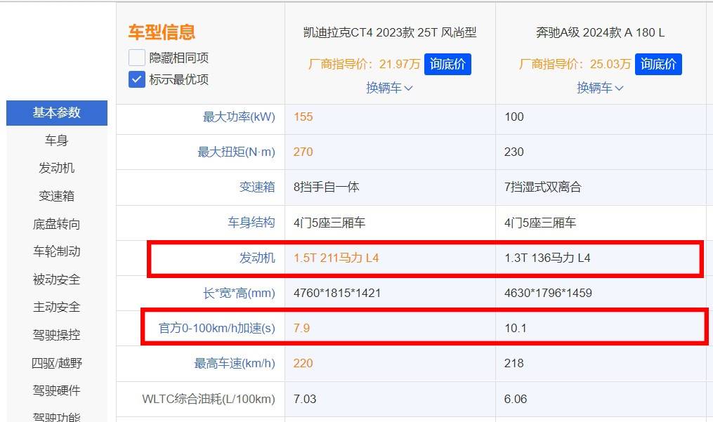
Task: Click 询底价 button for Mercedes A-Class
Action: [658, 64]
